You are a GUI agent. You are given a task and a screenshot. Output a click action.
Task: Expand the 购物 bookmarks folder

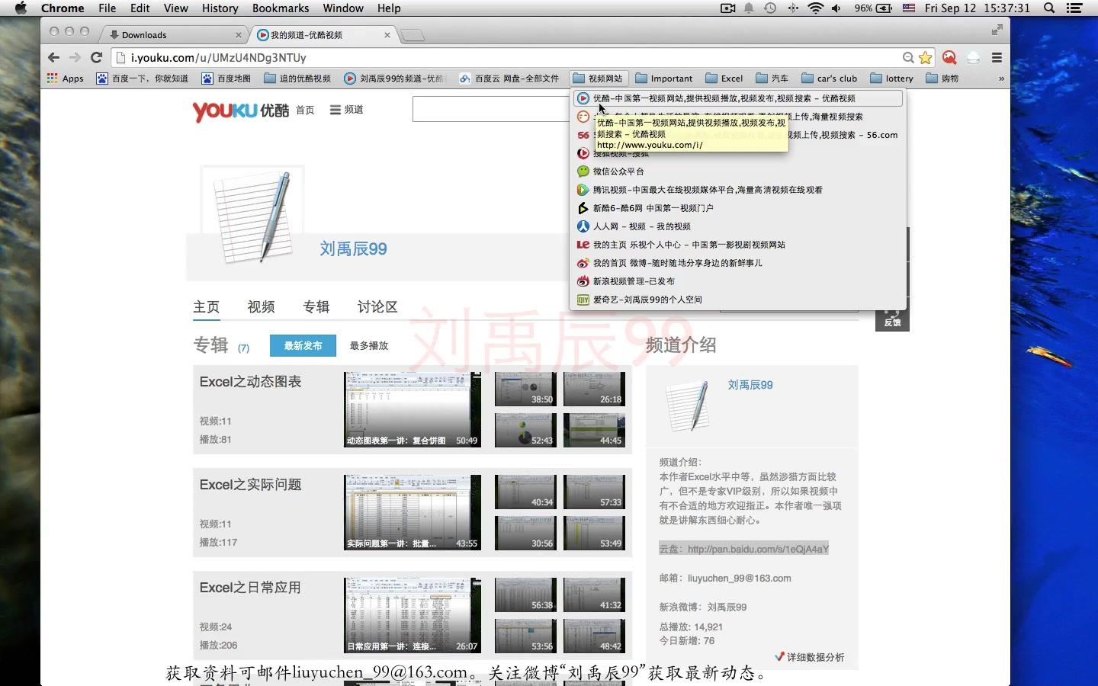tap(942, 79)
